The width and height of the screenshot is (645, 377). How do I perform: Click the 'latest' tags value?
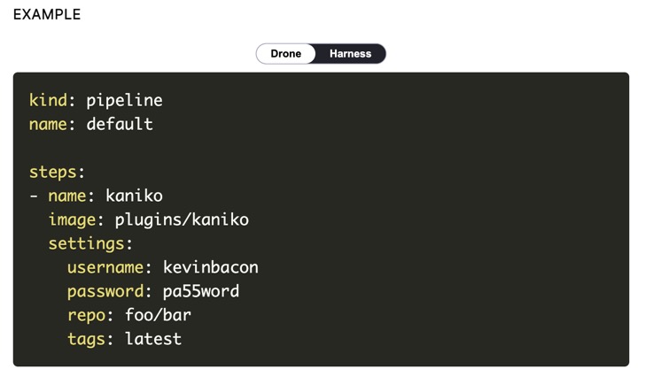pos(153,339)
